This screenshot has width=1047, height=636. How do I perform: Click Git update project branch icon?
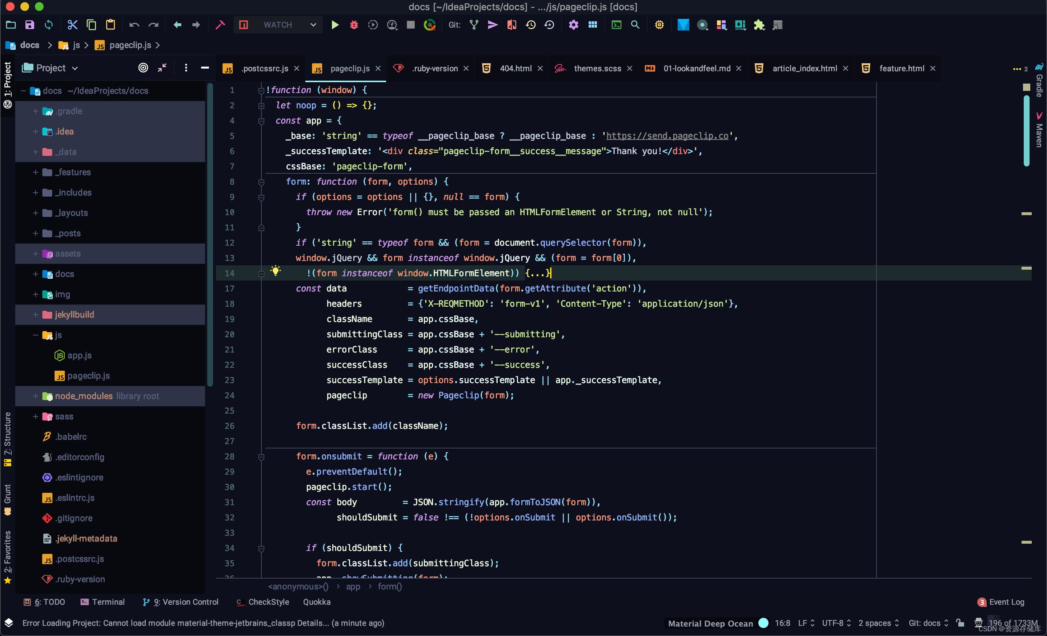[474, 25]
